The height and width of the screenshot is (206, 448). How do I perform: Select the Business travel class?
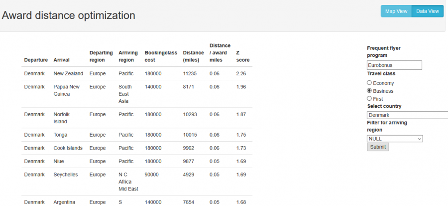tap(369, 91)
